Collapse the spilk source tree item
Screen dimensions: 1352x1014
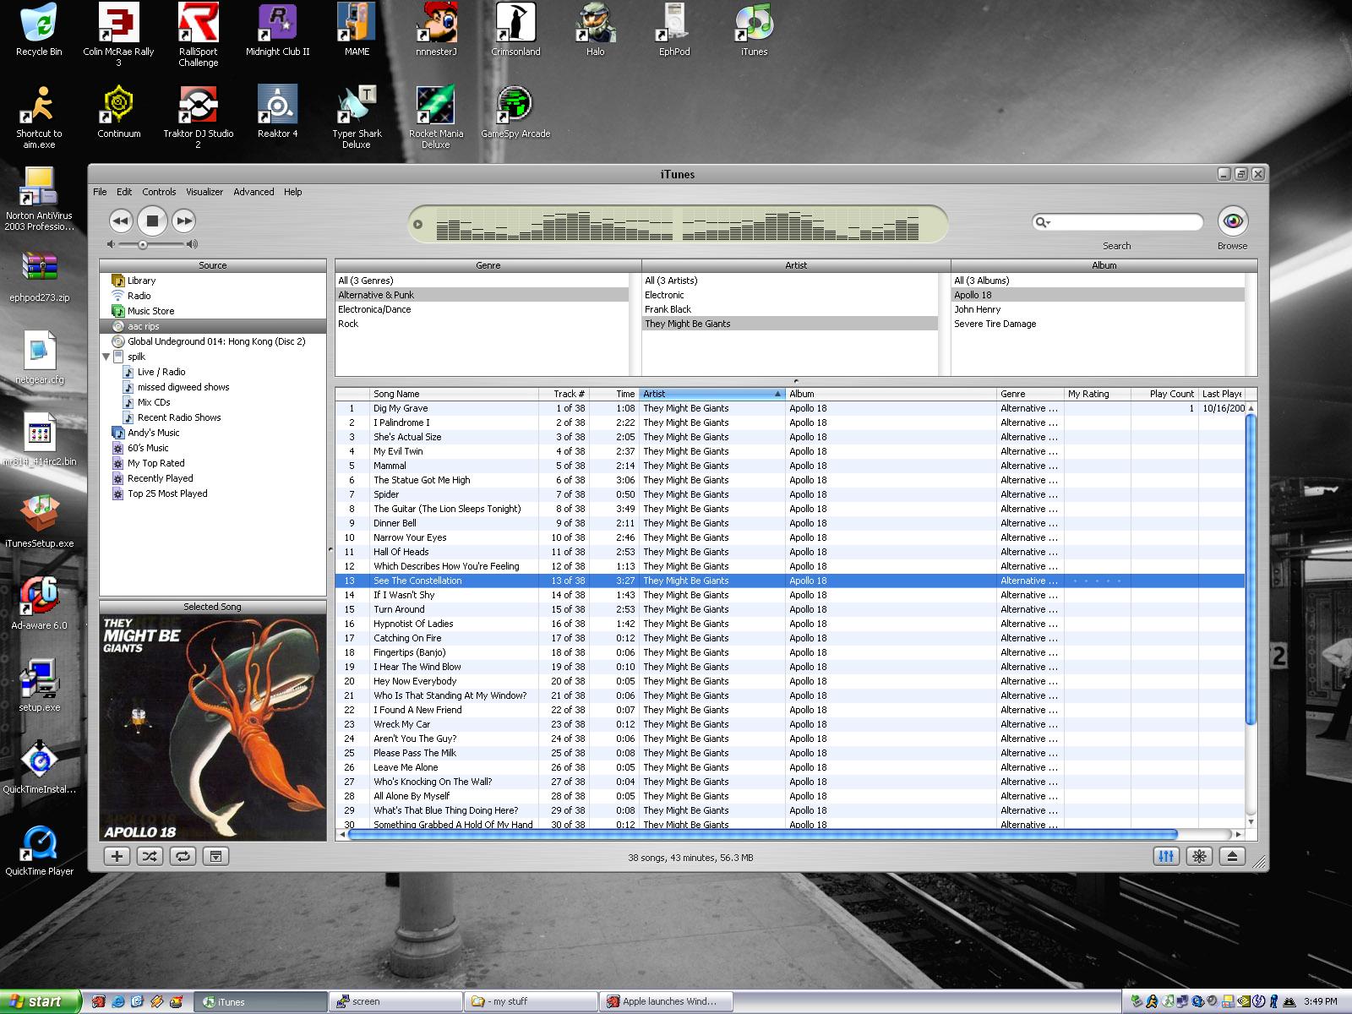[x=106, y=357]
